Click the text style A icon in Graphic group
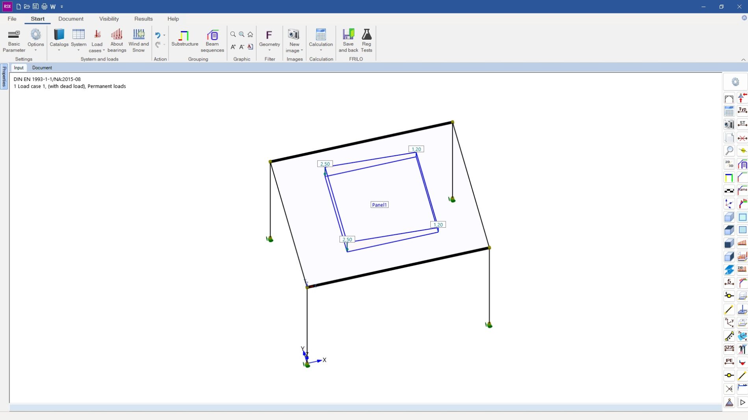Viewport: 748px width, 420px height. pyautogui.click(x=250, y=47)
